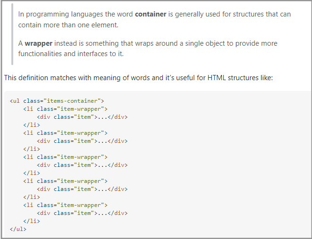Click the opening ul "items-container" code line
The width and height of the screenshot is (312, 239).
coord(57,101)
